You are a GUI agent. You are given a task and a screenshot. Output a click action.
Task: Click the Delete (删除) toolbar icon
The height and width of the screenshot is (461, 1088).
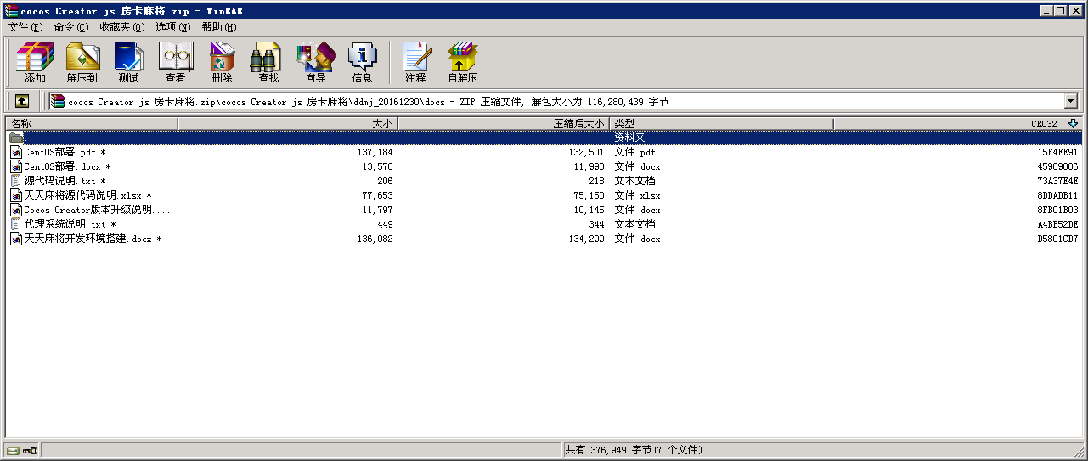pyautogui.click(x=222, y=62)
